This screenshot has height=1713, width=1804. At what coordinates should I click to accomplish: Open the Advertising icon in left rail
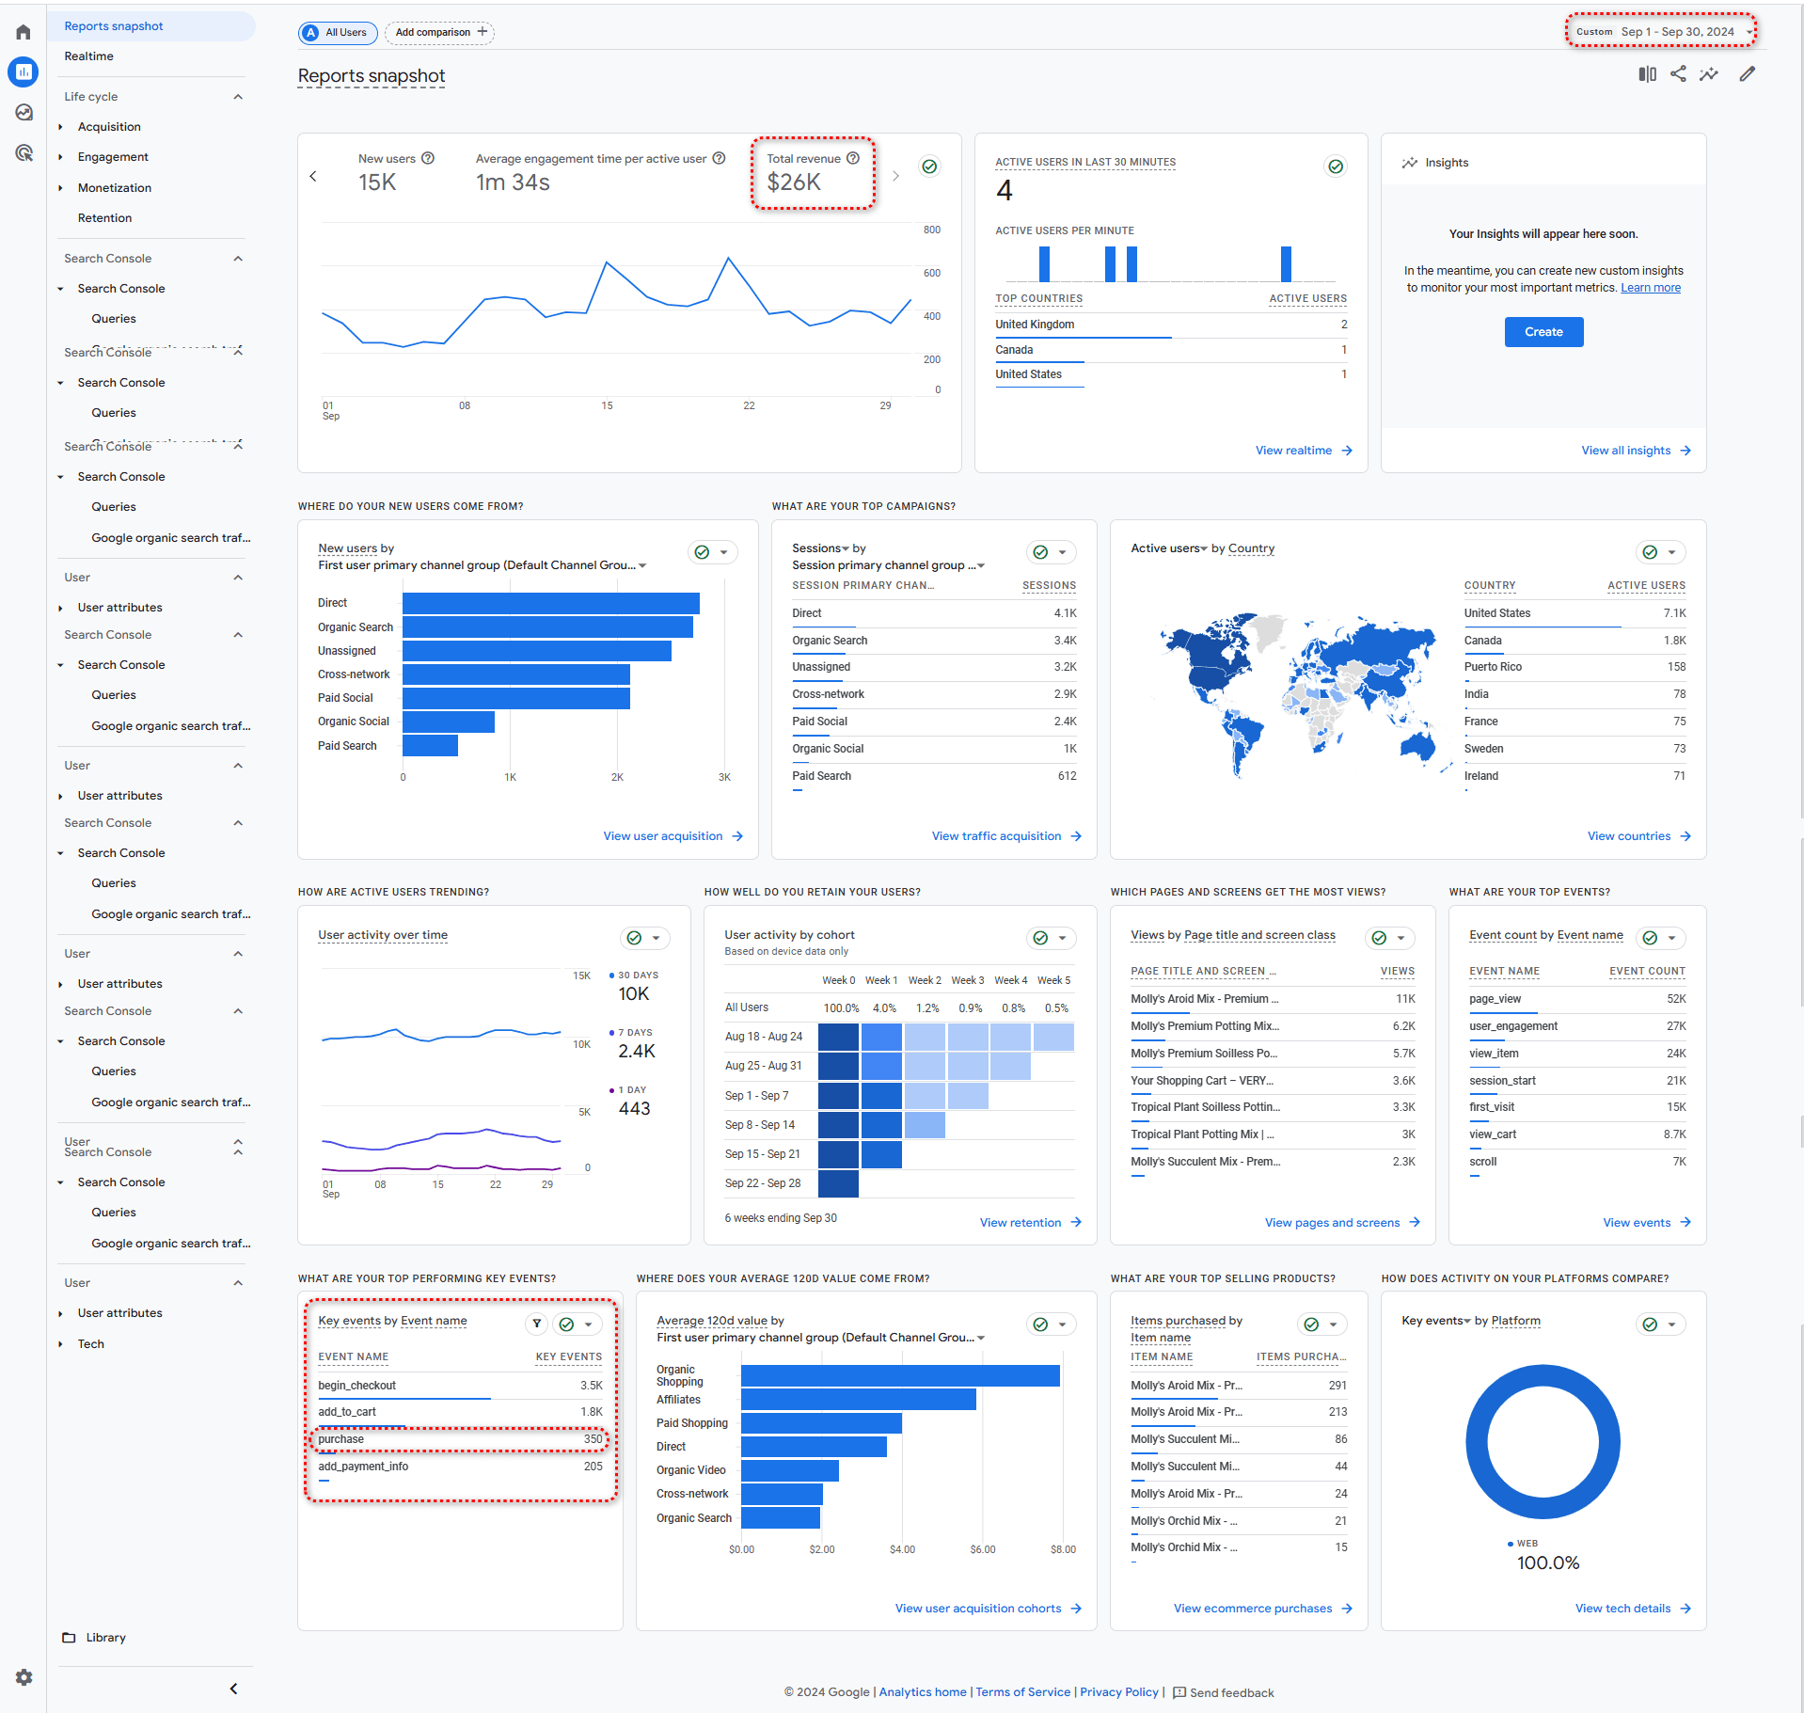[24, 152]
